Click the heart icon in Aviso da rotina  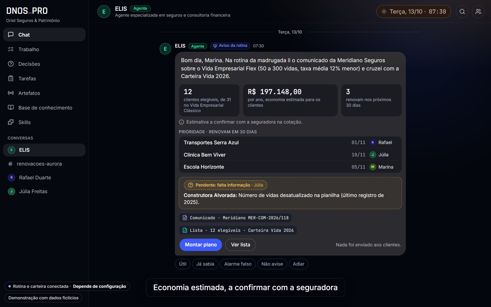pos(215,46)
